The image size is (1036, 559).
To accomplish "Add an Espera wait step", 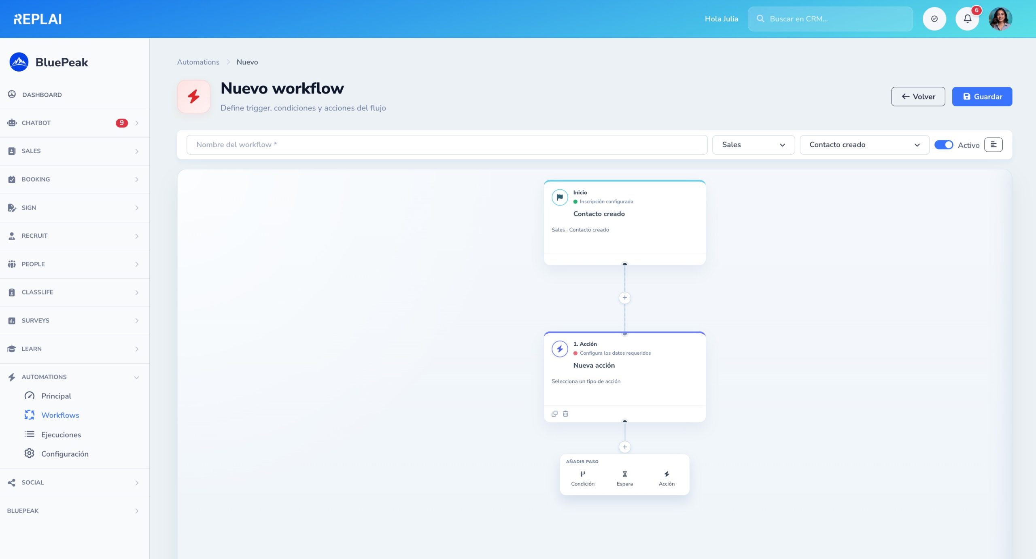I will (624, 478).
